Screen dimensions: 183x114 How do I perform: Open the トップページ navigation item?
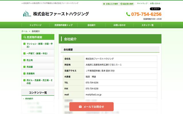[x=35, y=25]
